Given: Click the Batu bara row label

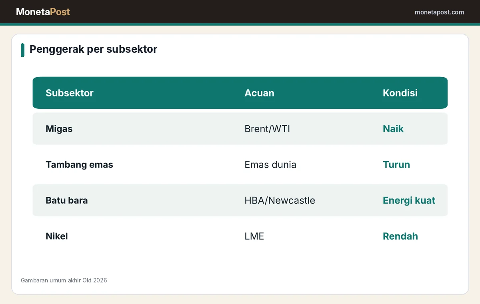Looking at the screenshot, I should [x=66, y=200].
